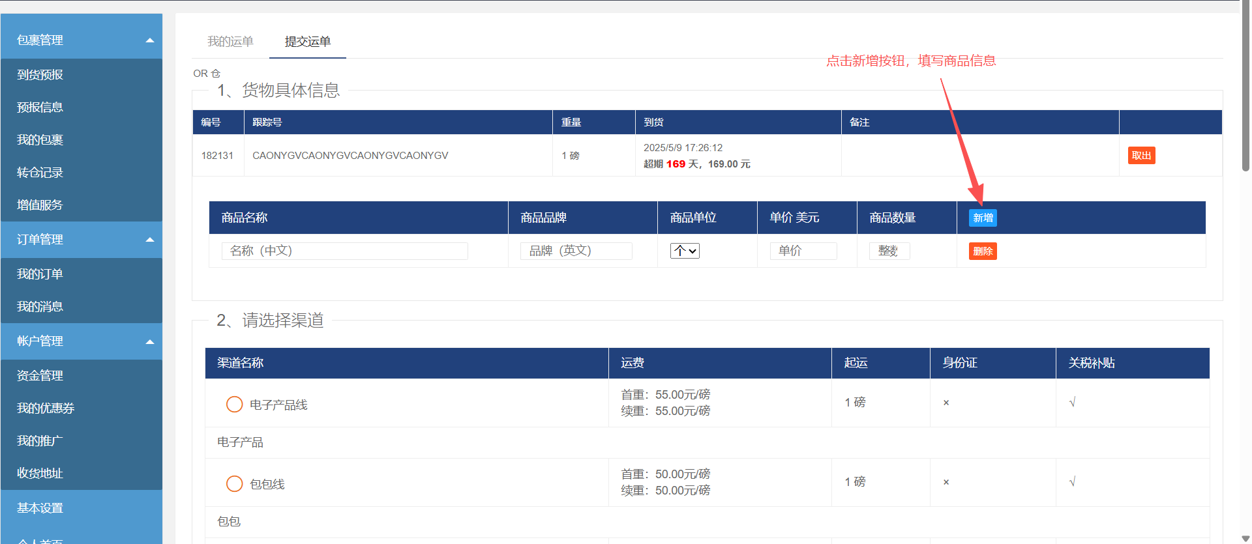Open 到货预报 in the sidebar
The image size is (1252, 544).
(x=40, y=75)
